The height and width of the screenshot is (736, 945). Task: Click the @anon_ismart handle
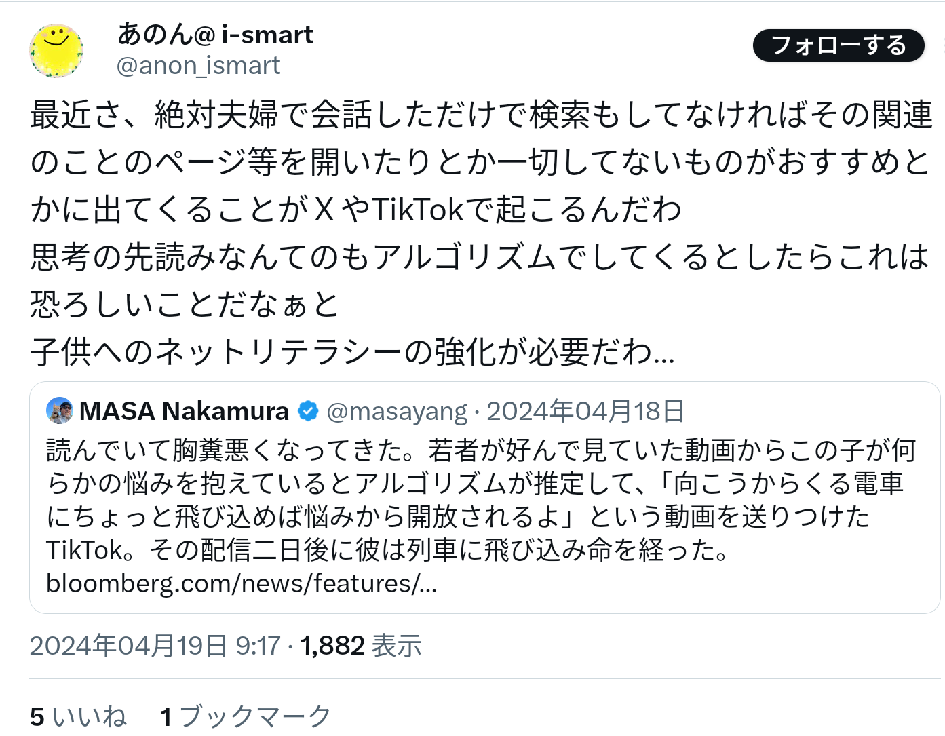click(x=198, y=66)
